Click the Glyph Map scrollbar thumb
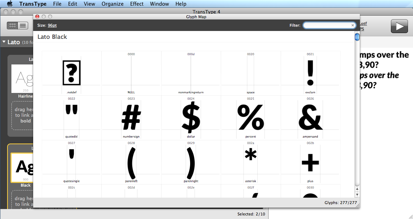413x219 pixels. [357, 37]
